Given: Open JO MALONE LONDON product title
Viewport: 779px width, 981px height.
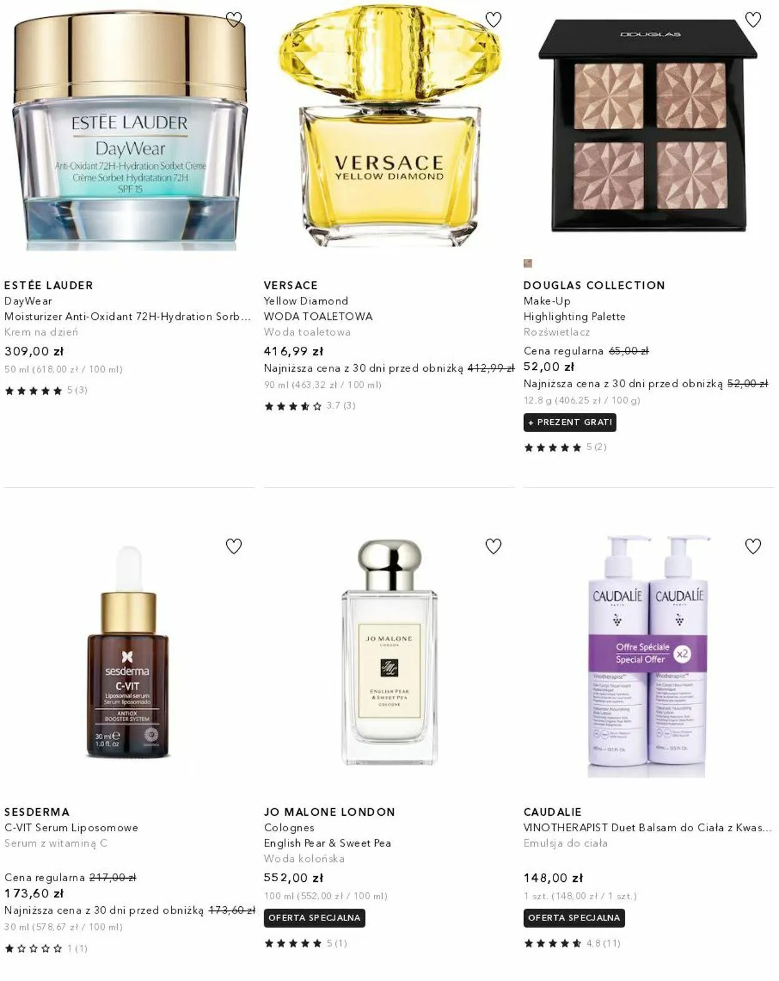Looking at the screenshot, I should pos(330,812).
